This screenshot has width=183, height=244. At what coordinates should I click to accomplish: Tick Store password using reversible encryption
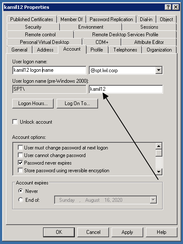click(20, 171)
